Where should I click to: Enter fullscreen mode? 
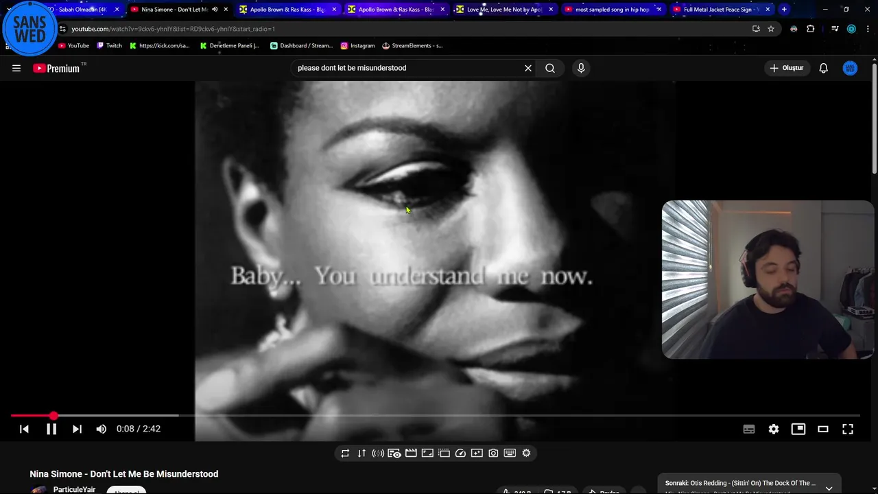pyautogui.click(x=848, y=429)
